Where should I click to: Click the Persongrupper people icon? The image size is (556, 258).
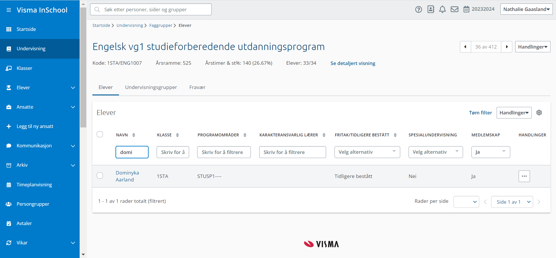point(9,204)
